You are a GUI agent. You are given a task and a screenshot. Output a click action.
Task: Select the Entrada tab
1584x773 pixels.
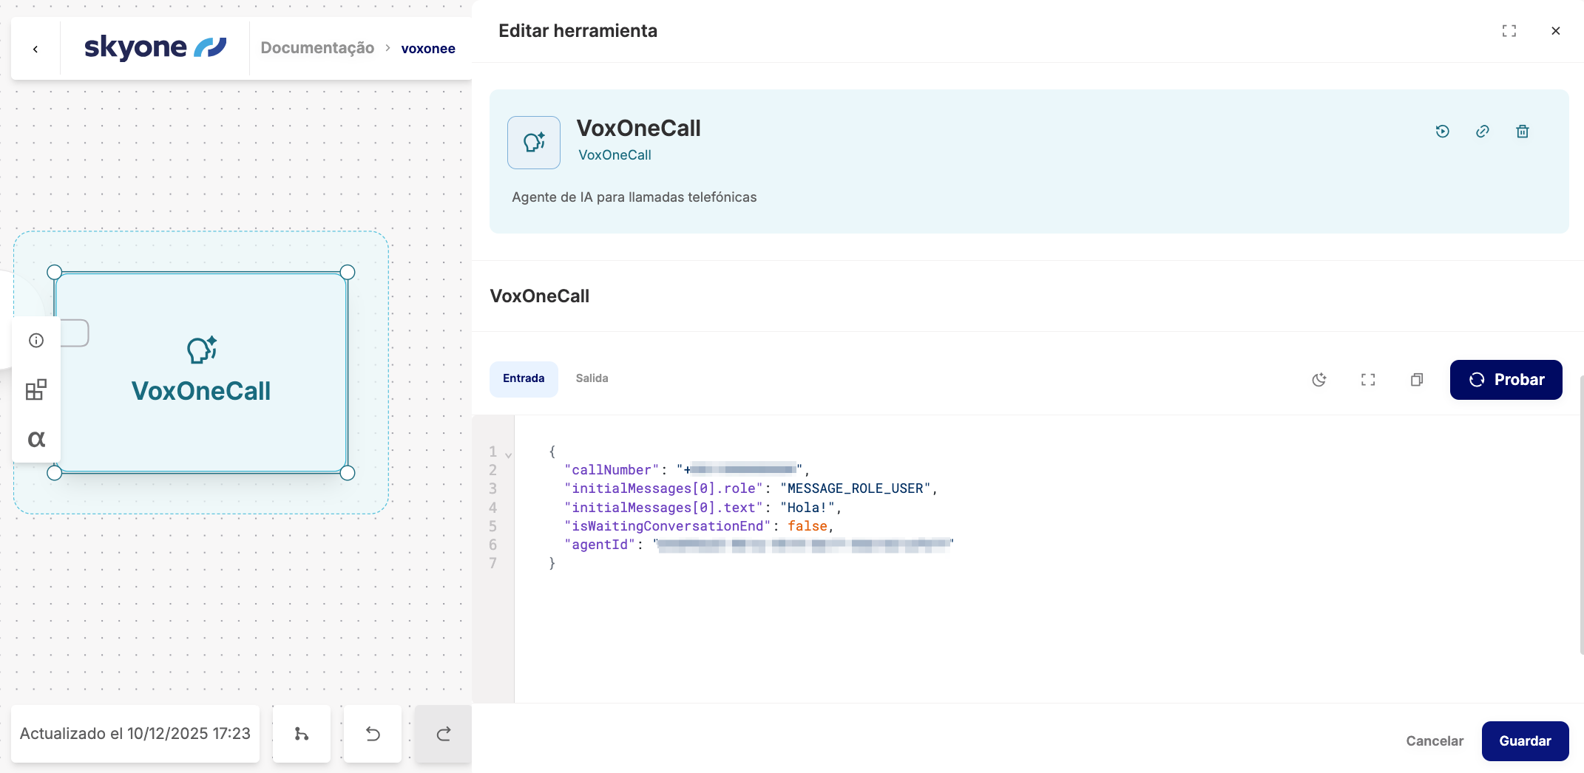coord(524,378)
